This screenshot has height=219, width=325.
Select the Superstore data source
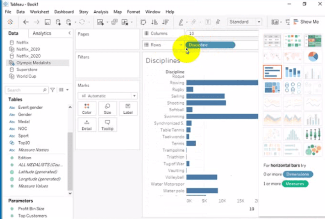(x=27, y=70)
